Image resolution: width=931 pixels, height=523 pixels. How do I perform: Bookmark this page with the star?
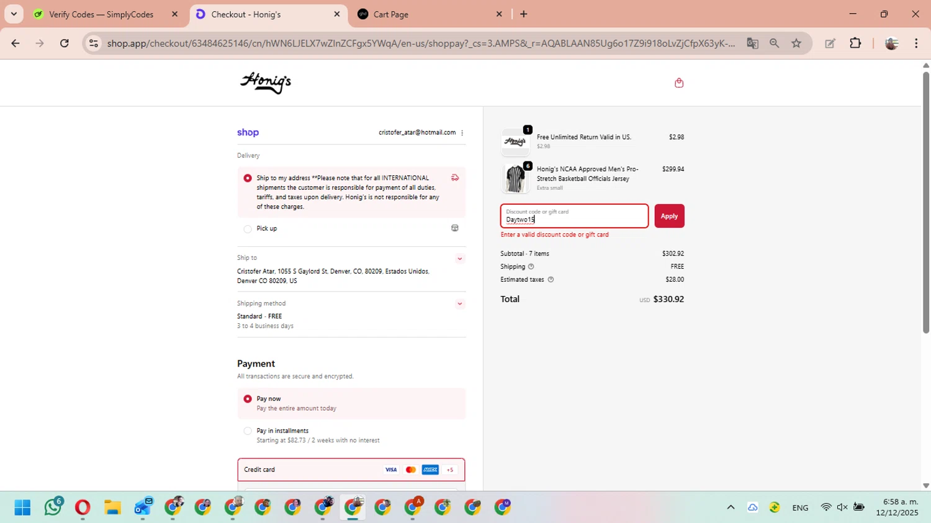point(796,43)
